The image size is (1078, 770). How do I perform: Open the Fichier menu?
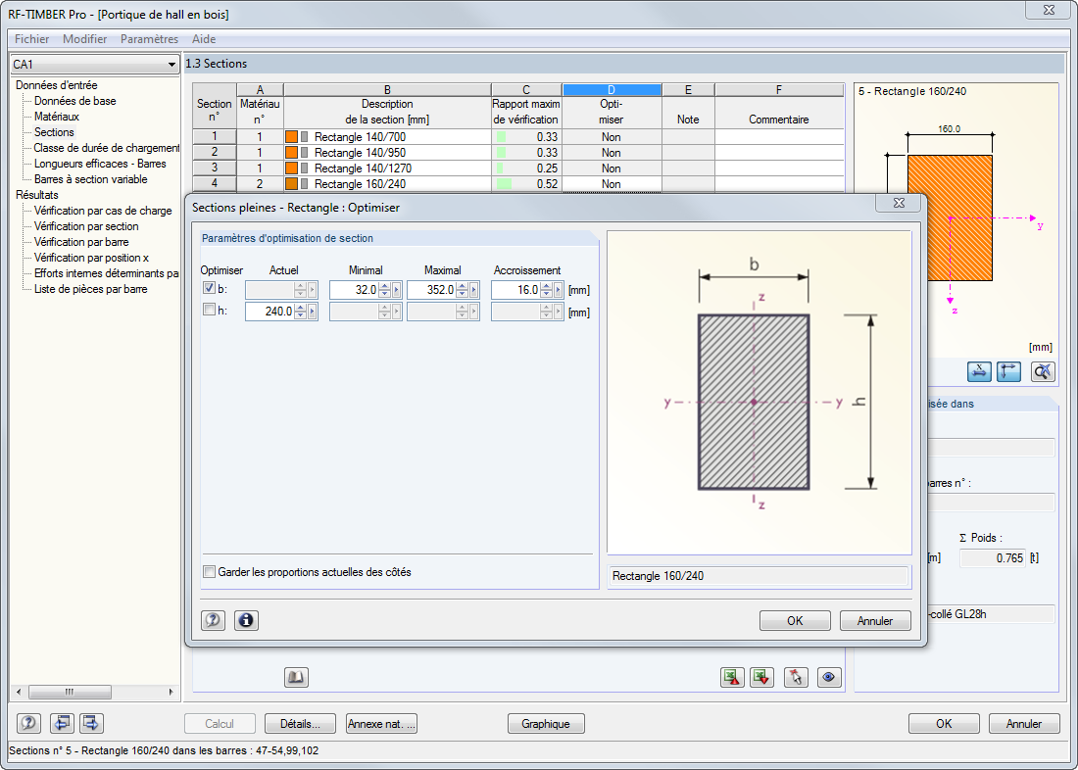(x=31, y=39)
